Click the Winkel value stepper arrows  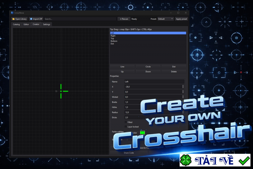[x=183, y=97]
